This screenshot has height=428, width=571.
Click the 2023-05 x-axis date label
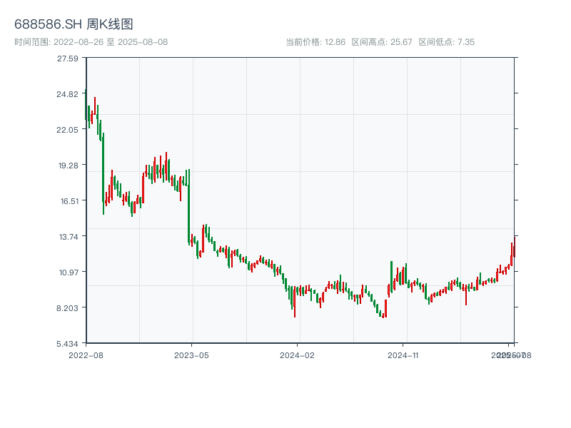192,355
